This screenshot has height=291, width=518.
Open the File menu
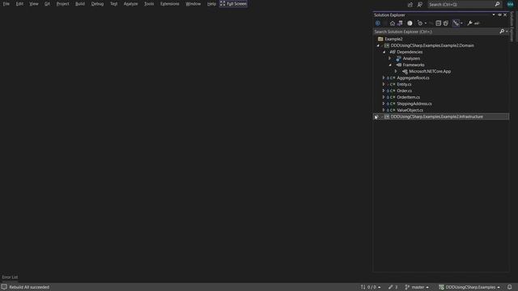6,4
